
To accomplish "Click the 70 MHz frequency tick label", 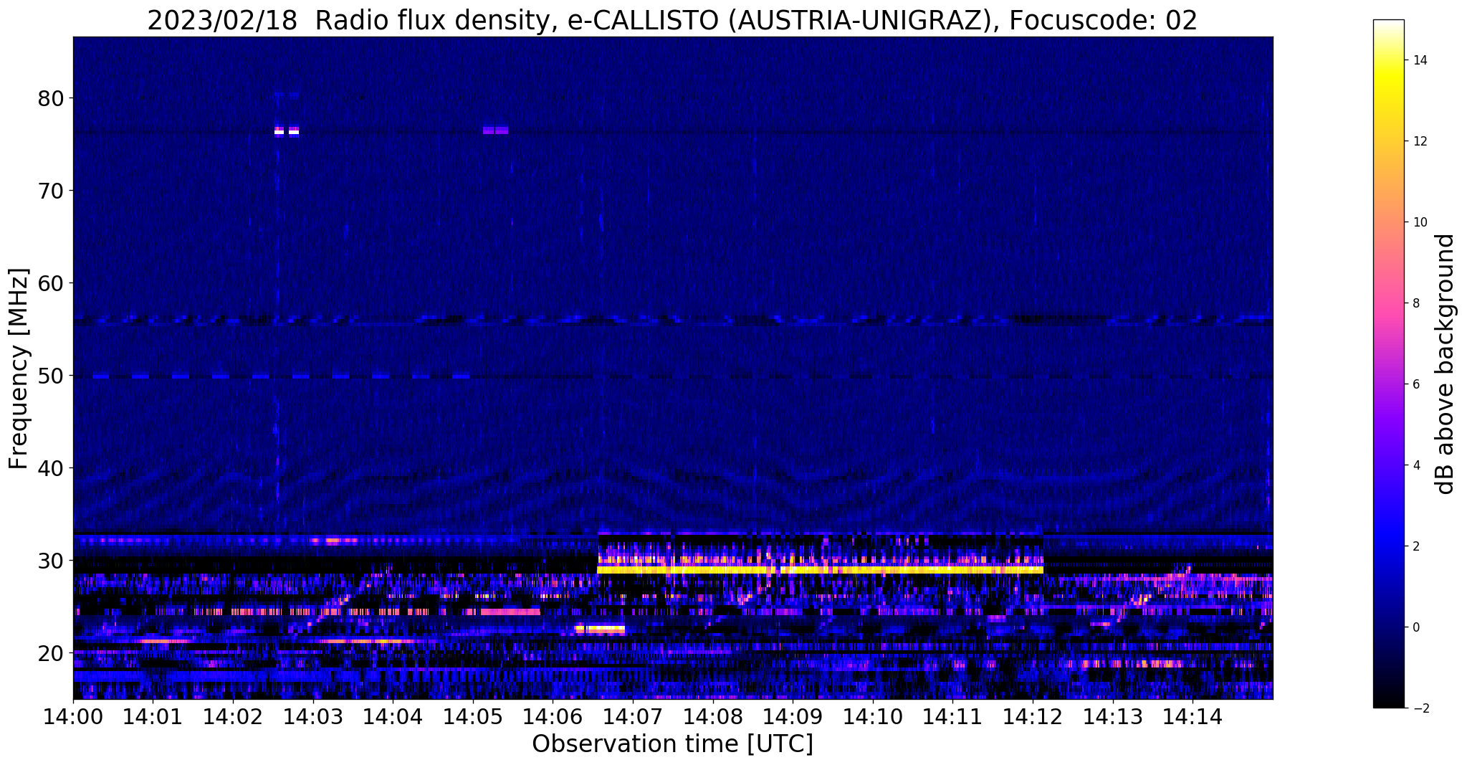I will tap(50, 191).
